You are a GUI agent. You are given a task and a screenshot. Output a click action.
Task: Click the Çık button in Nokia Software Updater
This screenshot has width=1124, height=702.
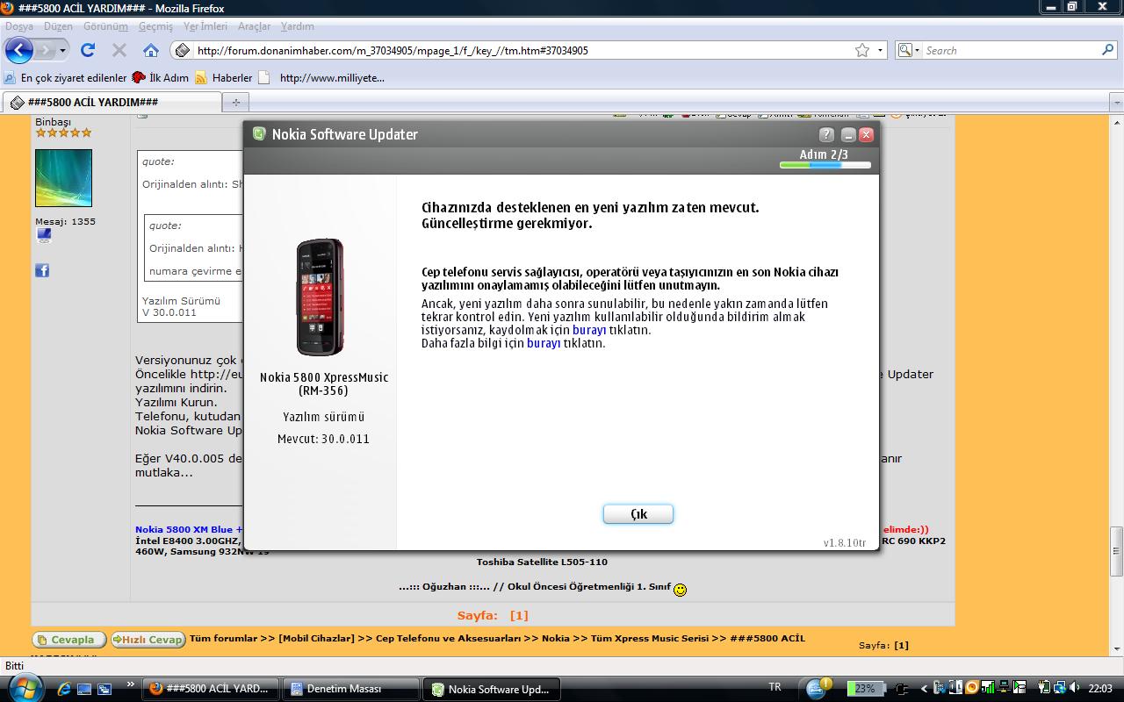tap(638, 514)
